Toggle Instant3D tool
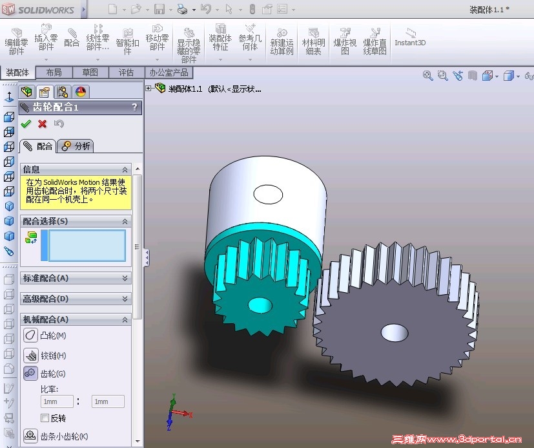Viewport: 534px width, 448px height. [410, 37]
